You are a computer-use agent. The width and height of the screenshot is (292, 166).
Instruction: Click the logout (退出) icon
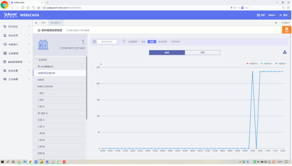281,15
